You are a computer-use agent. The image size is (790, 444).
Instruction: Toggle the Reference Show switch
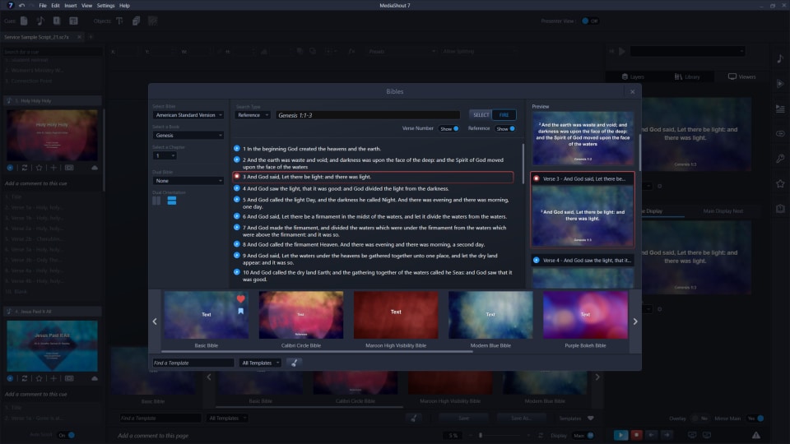[505, 128]
